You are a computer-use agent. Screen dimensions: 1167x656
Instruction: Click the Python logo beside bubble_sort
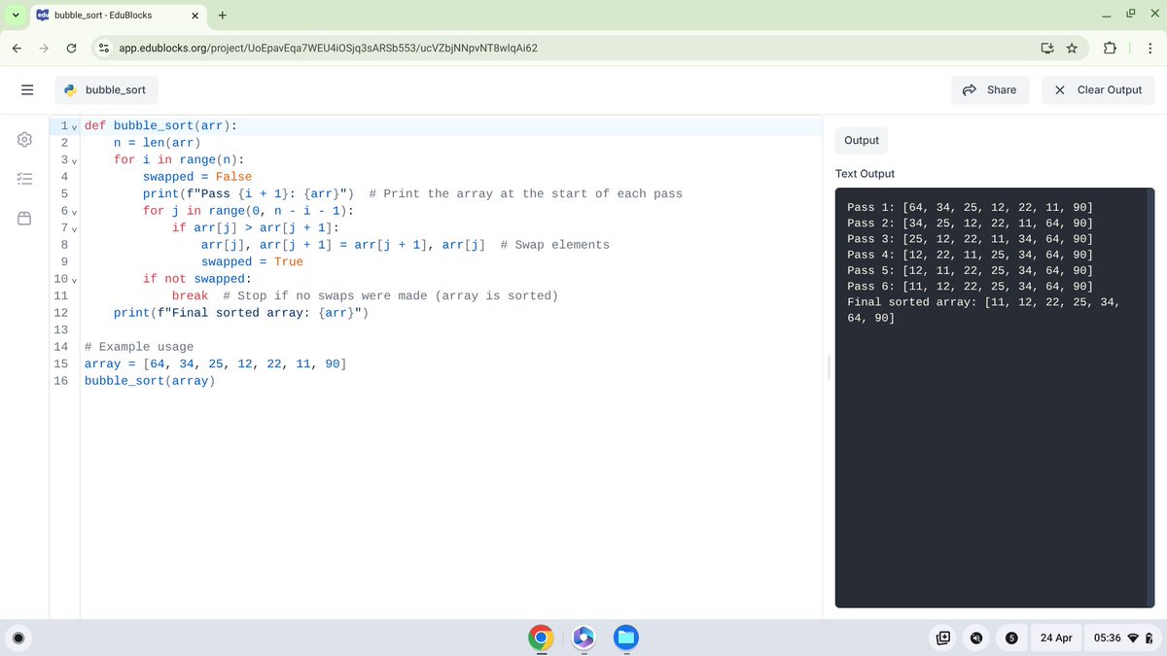[x=70, y=89]
